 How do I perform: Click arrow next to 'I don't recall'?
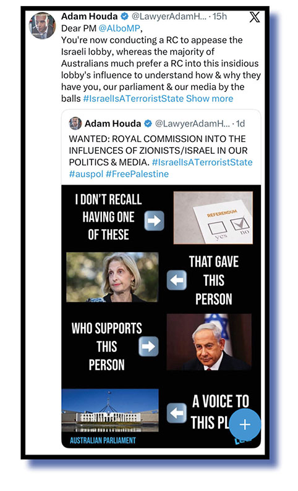pyautogui.click(x=154, y=220)
